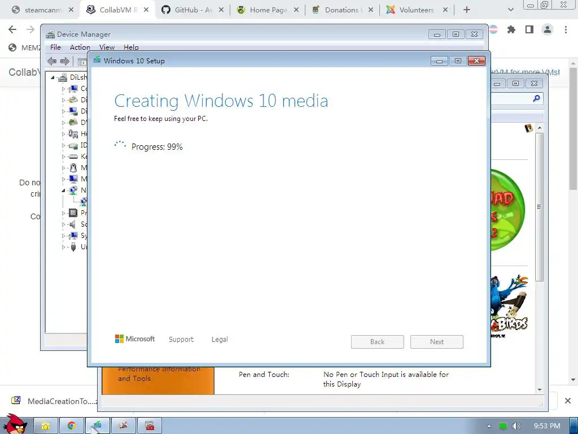Click the Chrome browser back arrow
Viewport: 578px width, 434px height.
[12, 29]
